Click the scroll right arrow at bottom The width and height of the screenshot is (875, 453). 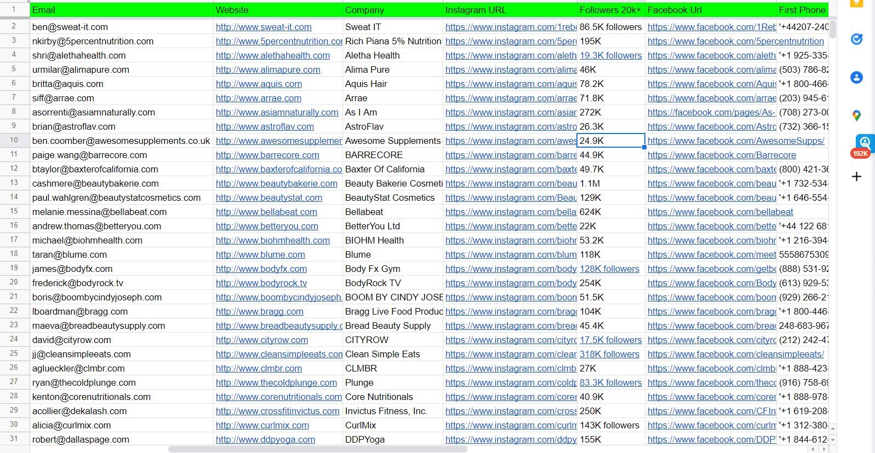click(824, 449)
